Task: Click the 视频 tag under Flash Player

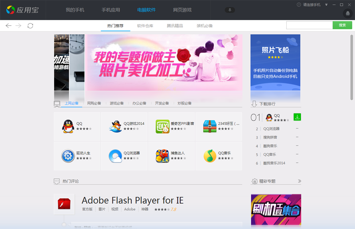Action: (x=115, y=209)
